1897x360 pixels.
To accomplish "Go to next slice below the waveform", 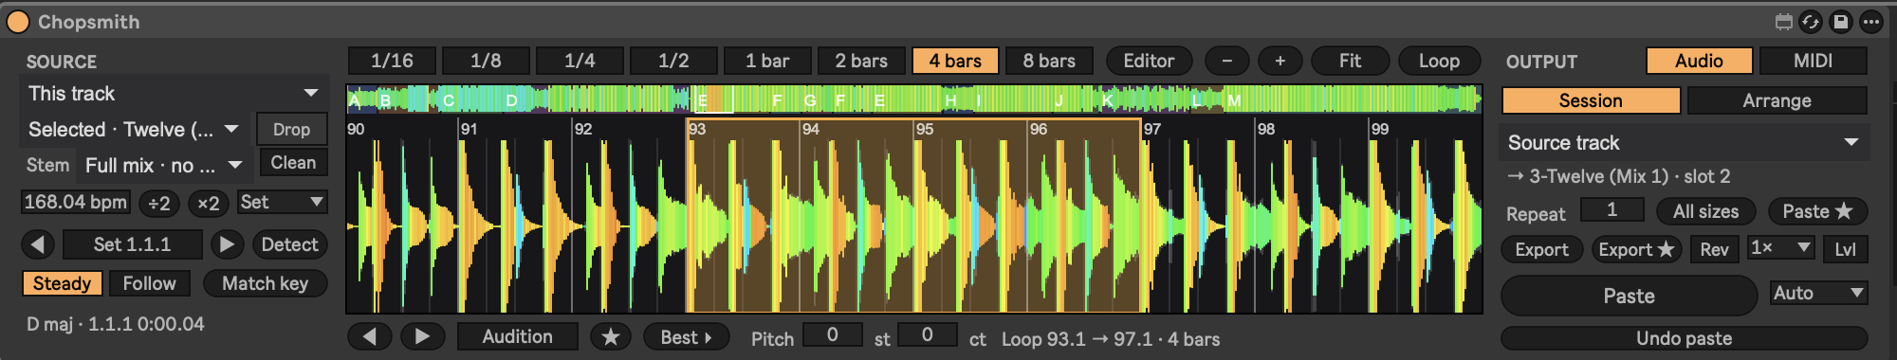I will 423,336.
